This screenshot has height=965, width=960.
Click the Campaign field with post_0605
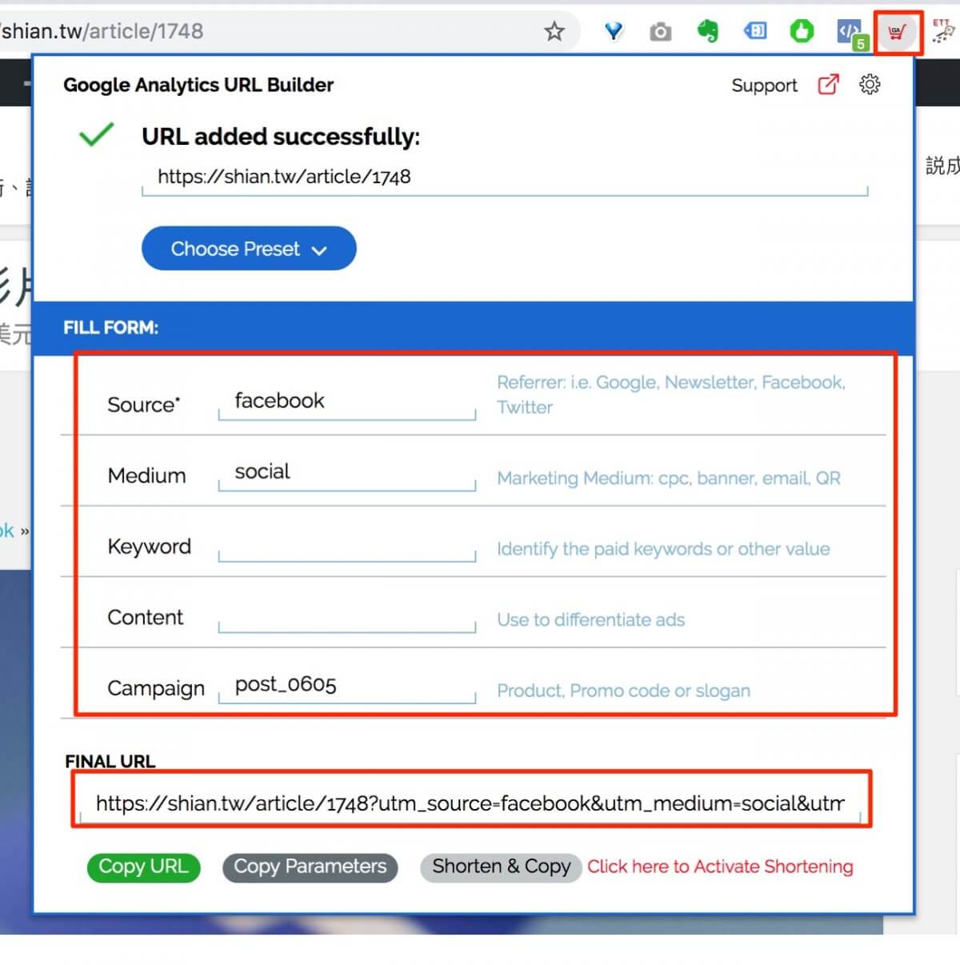tap(346, 686)
